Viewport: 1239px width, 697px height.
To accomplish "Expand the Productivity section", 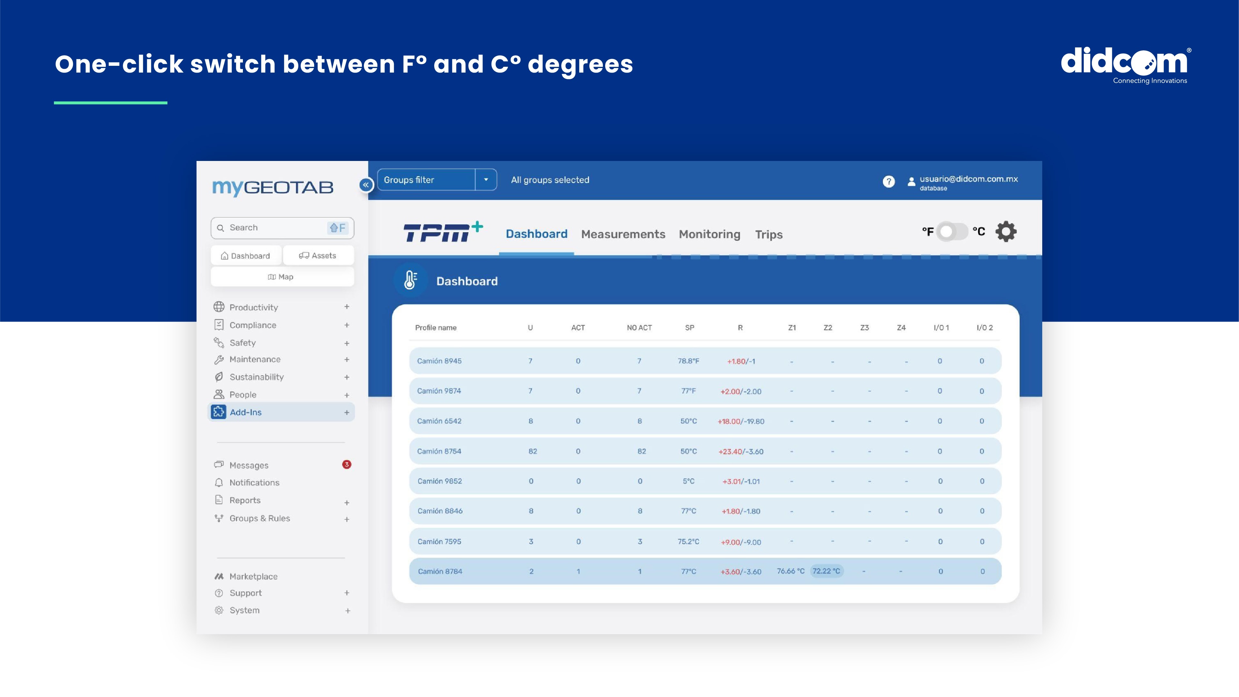I will tap(347, 307).
